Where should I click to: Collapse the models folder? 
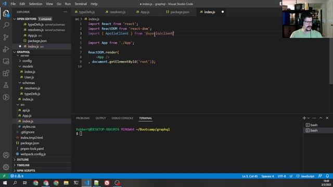(x=28, y=66)
